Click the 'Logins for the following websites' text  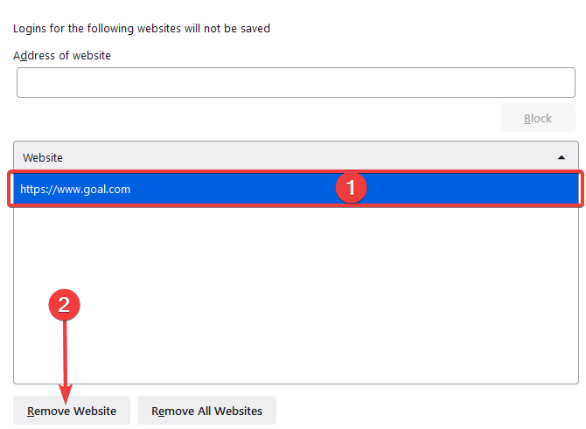coord(142,28)
